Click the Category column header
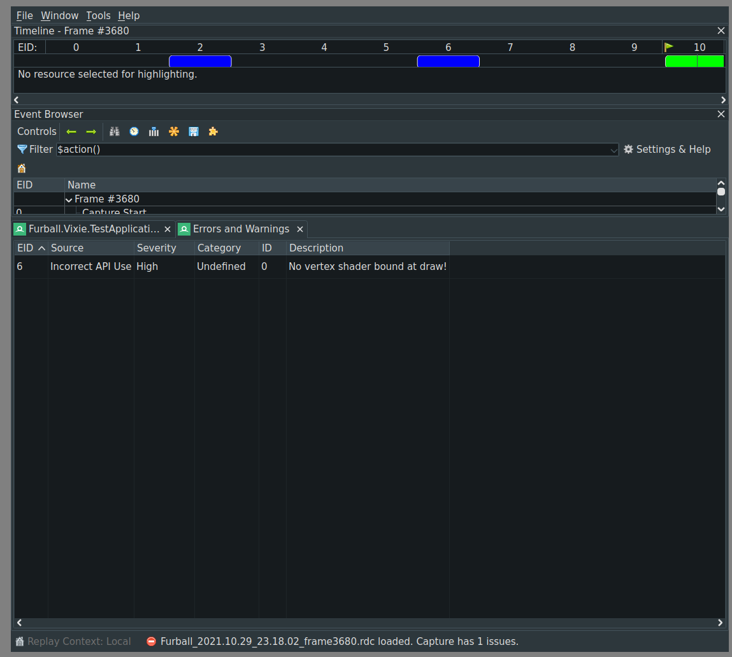Image resolution: width=732 pixels, height=657 pixels. 227,248
